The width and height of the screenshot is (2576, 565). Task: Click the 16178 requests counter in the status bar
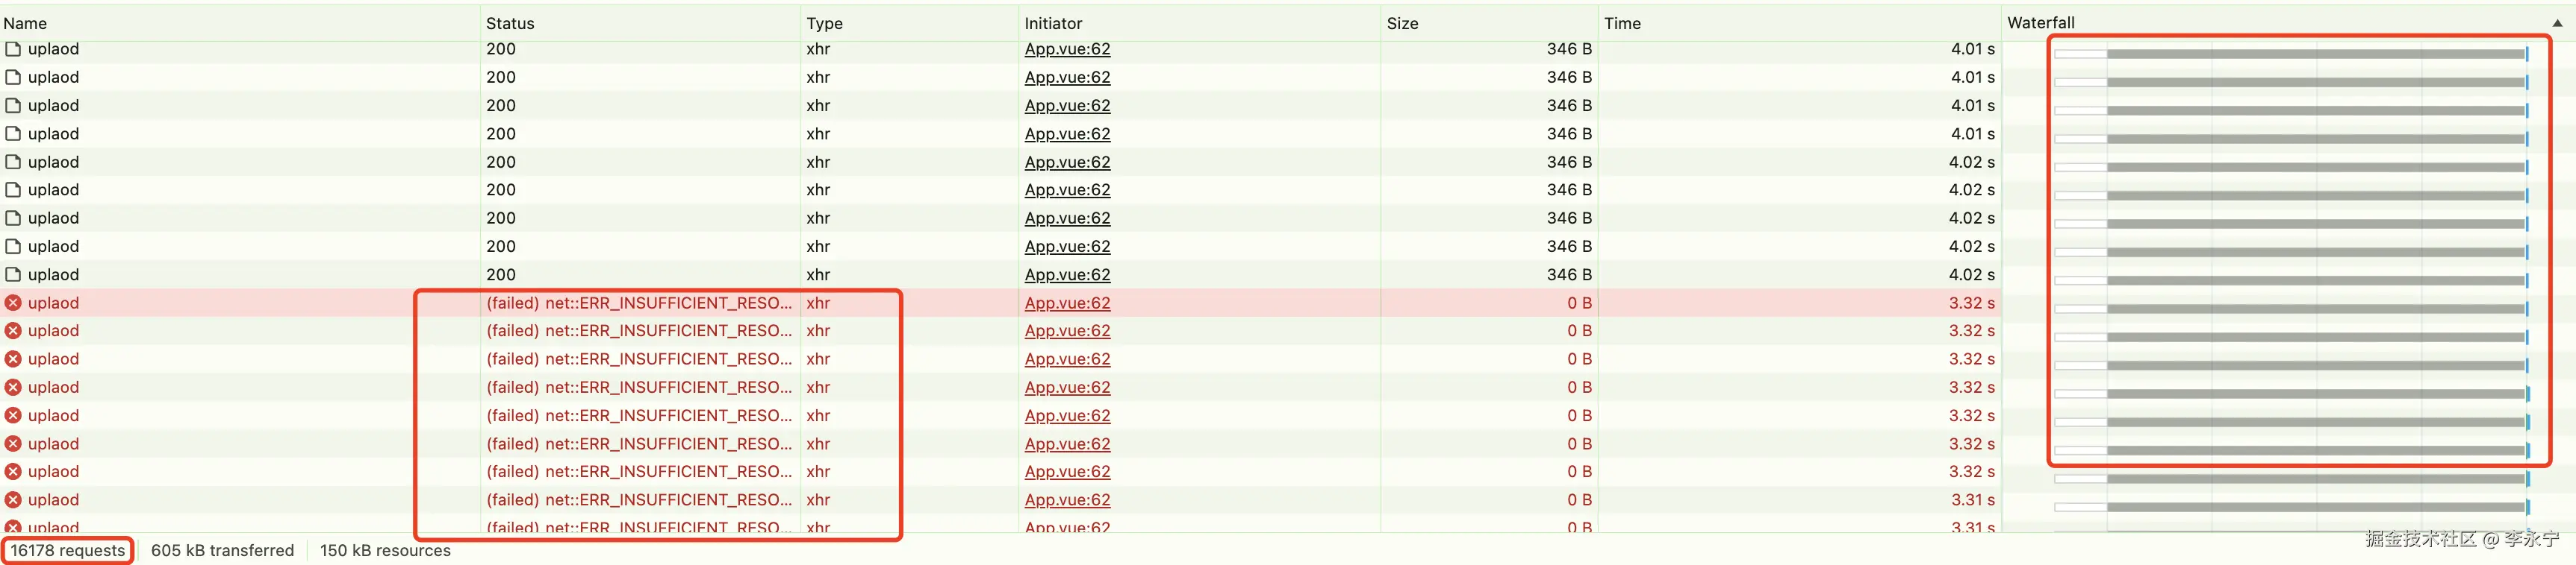pyautogui.click(x=68, y=550)
